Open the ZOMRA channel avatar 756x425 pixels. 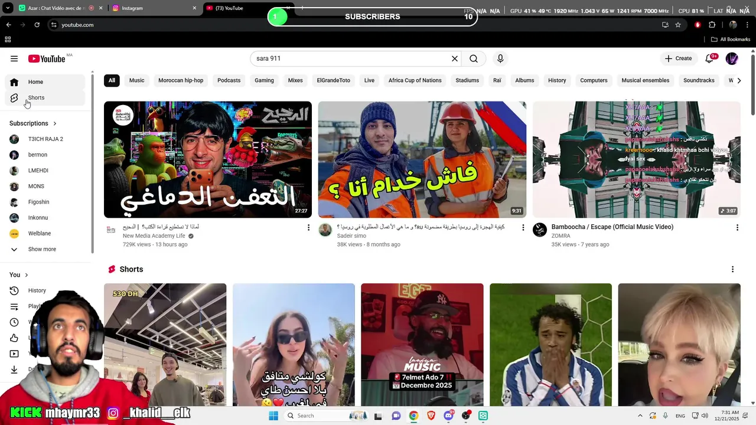click(540, 230)
